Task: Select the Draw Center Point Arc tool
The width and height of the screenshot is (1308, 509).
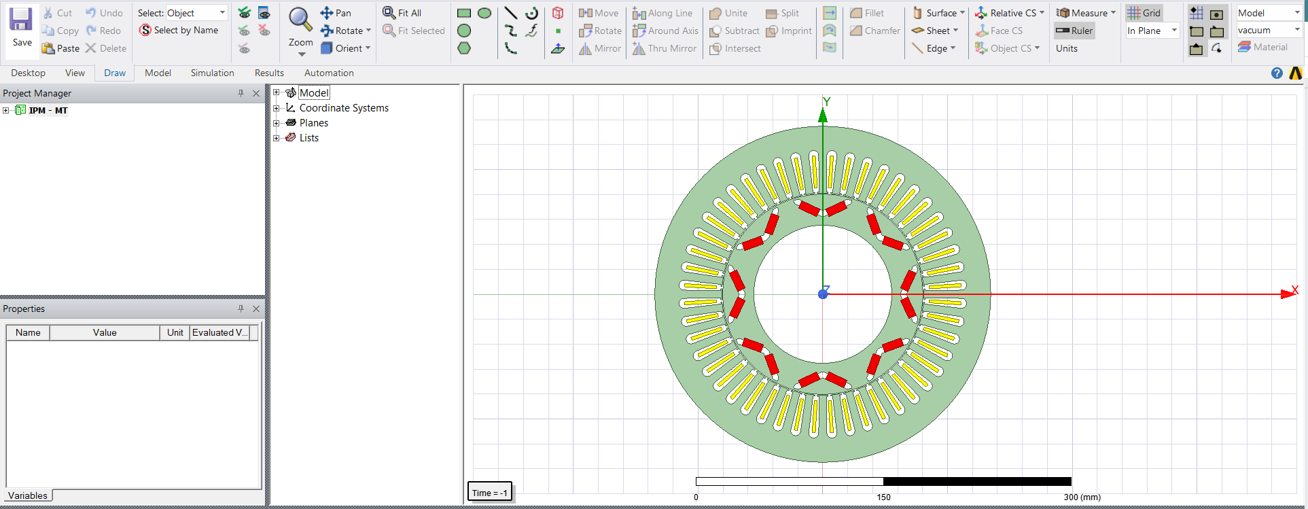Action: click(532, 13)
